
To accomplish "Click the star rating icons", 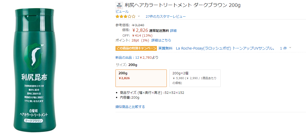I will 125,17.
